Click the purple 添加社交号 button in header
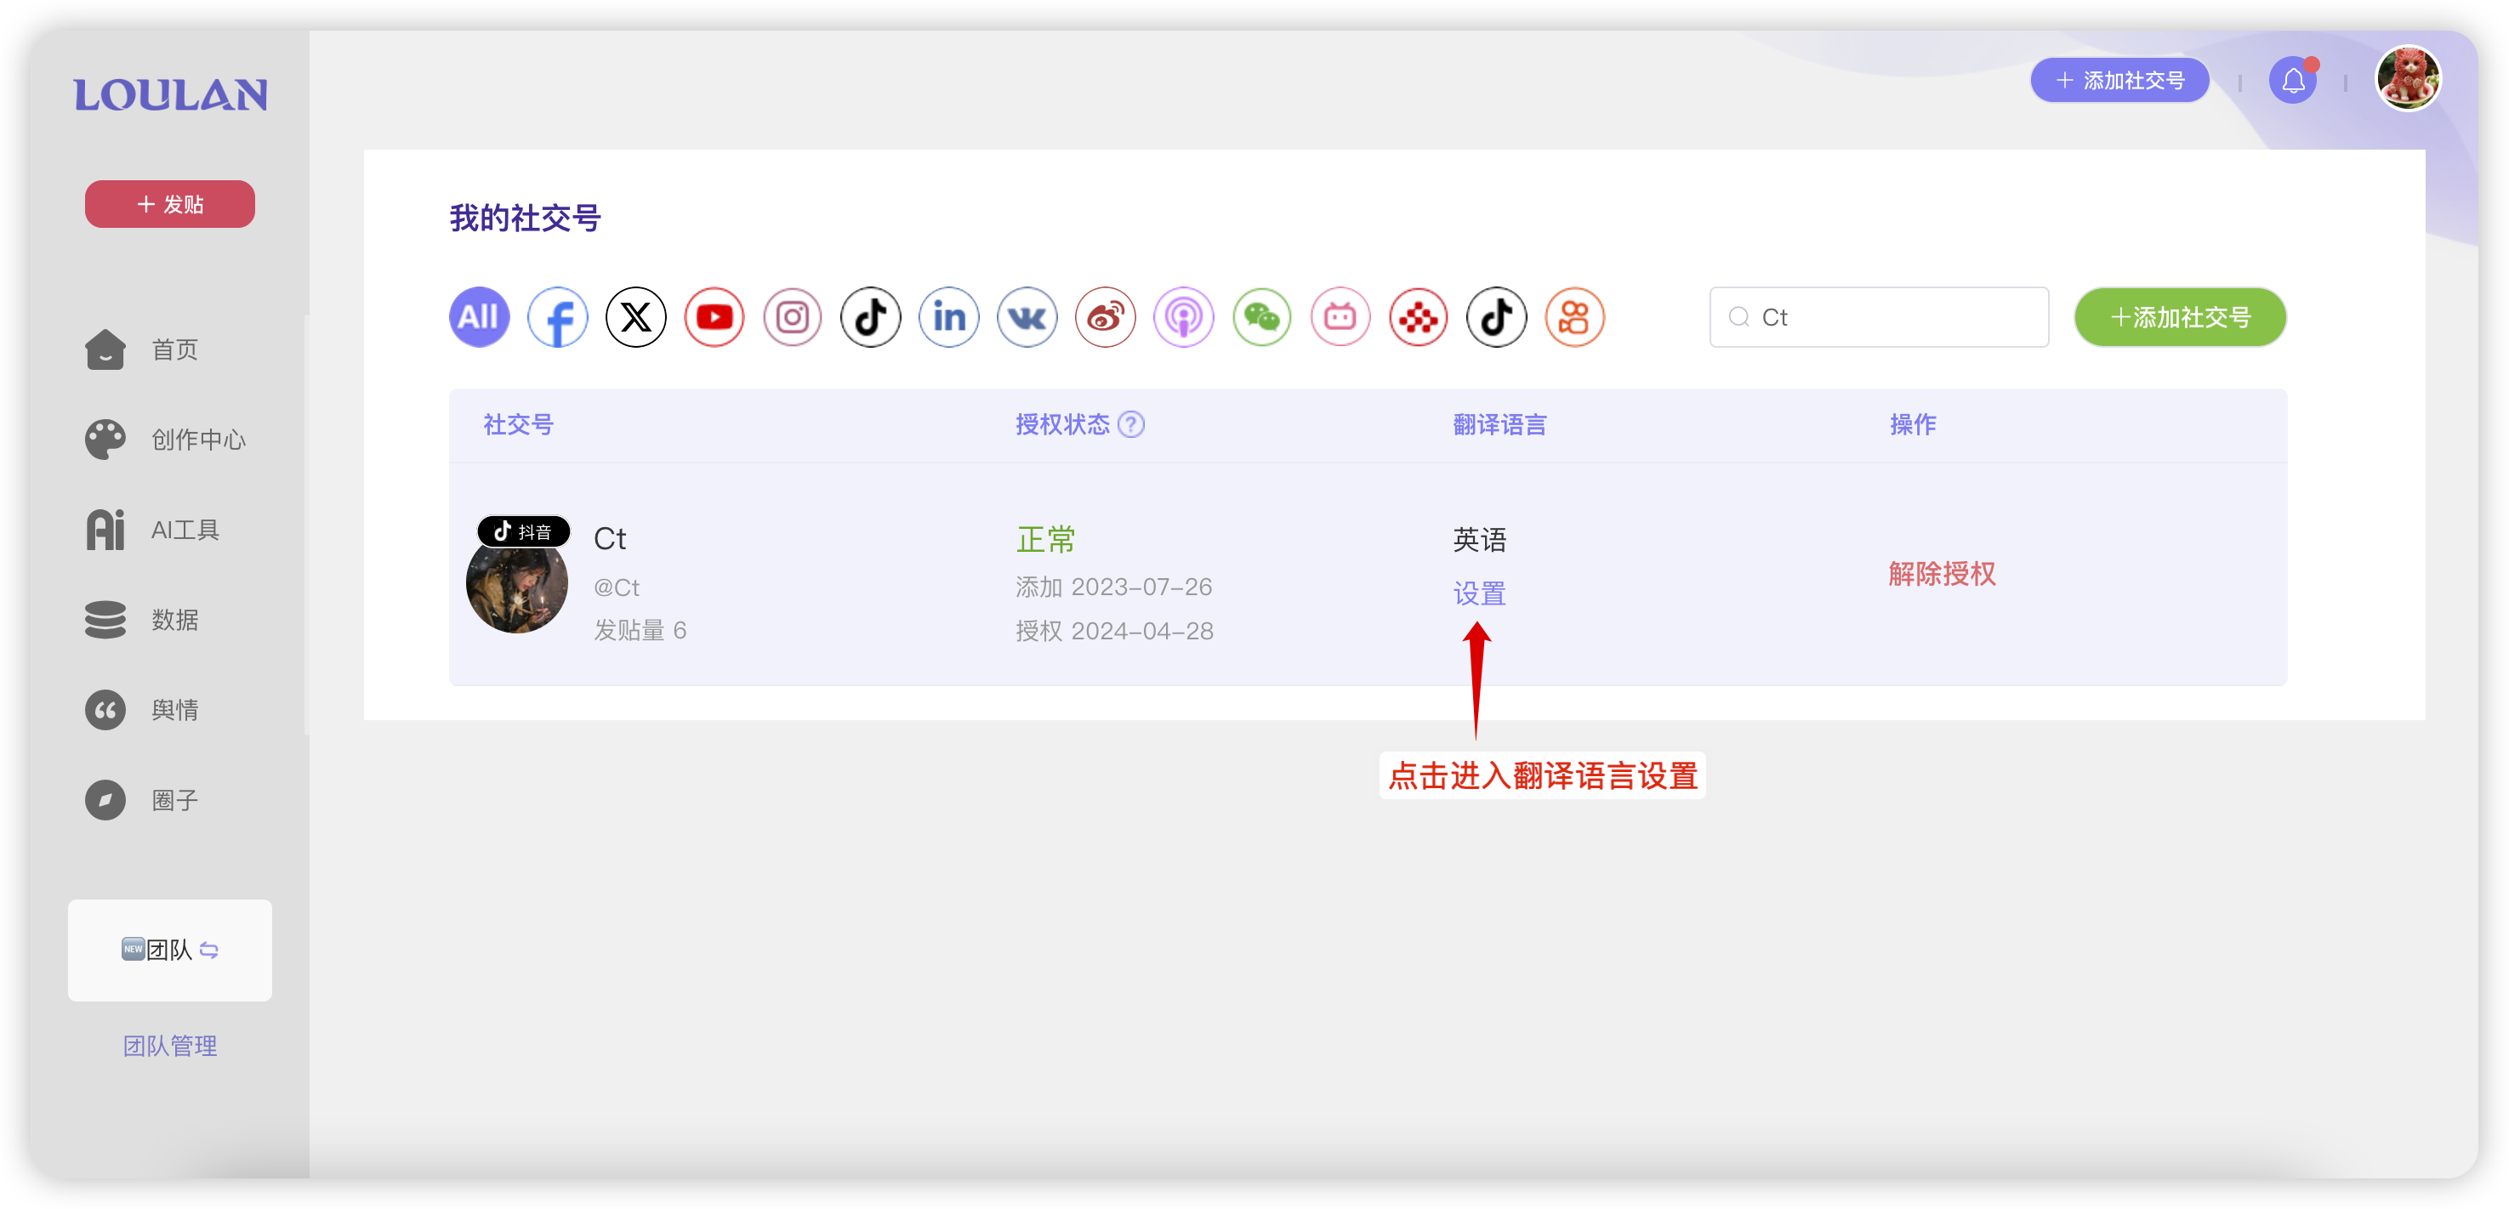This screenshot has height=1209, width=2509. (2119, 81)
